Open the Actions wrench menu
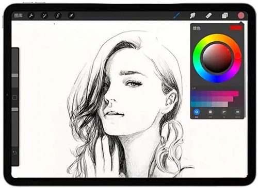Viewport: 258px width, 188px height. [31, 16]
